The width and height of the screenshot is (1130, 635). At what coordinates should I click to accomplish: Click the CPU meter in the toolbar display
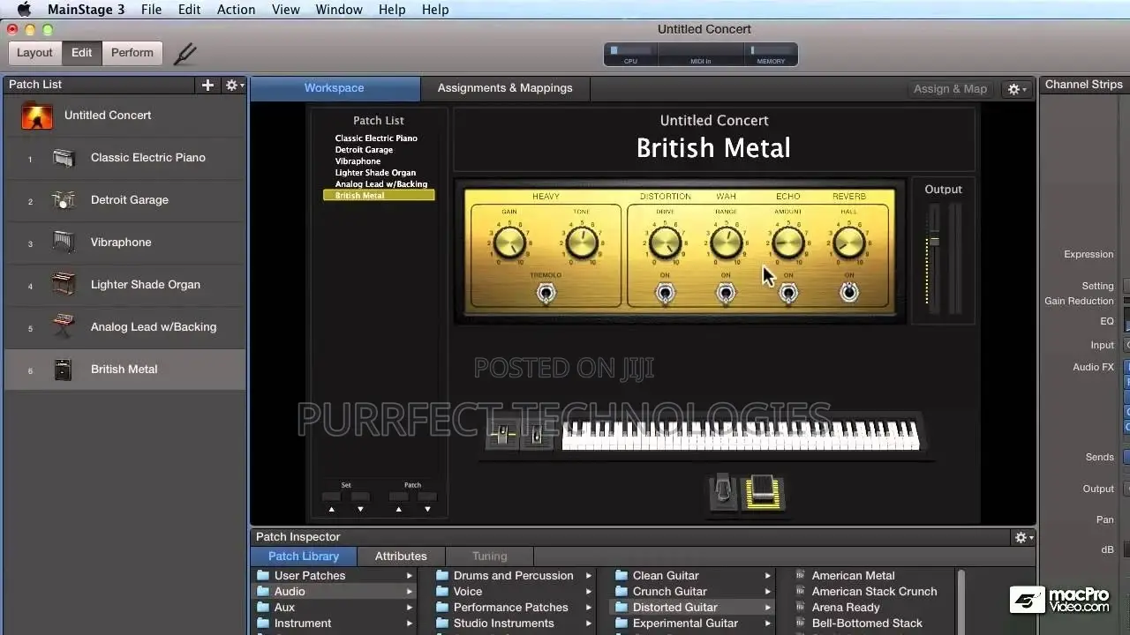click(630, 54)
